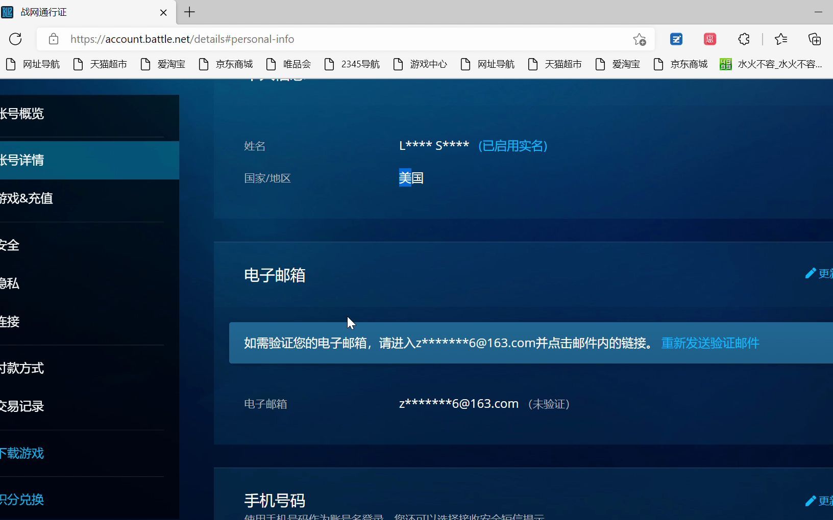Click the masked name L**** S****
Image resolution: width=833 pixels, height=520 pixels.
point(434,146)
